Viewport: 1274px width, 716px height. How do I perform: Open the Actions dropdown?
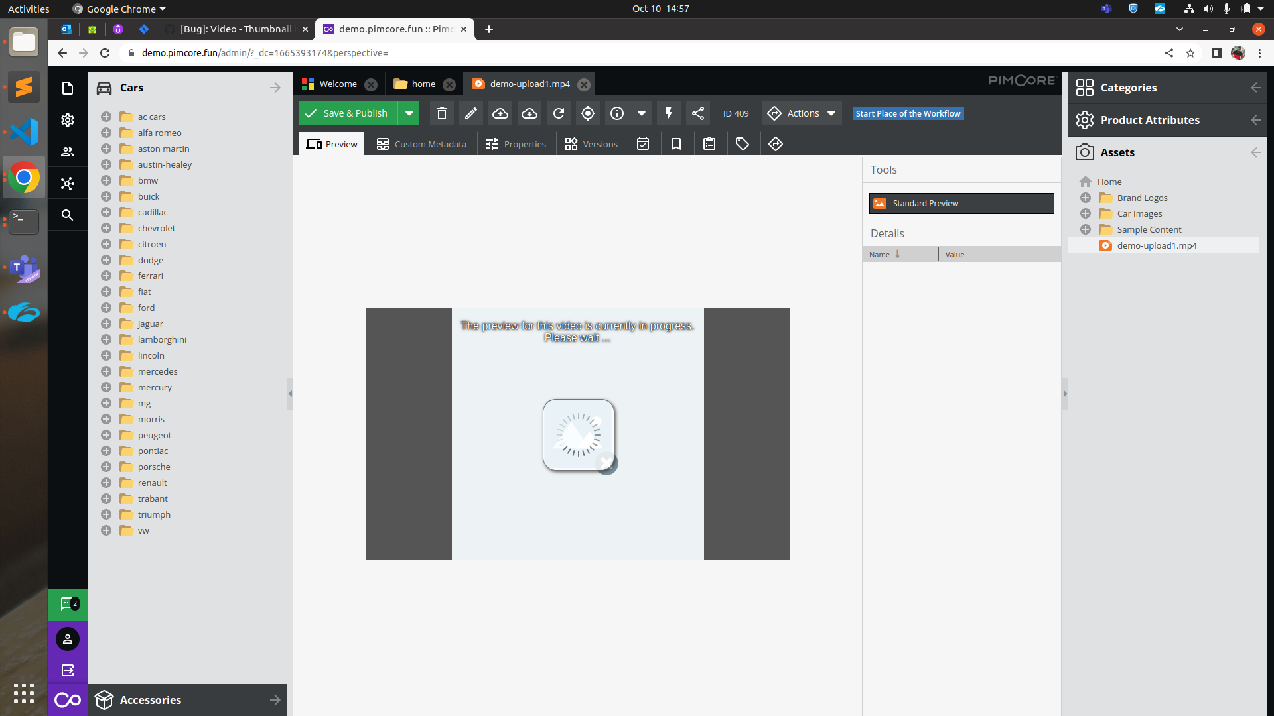point(802,113)
